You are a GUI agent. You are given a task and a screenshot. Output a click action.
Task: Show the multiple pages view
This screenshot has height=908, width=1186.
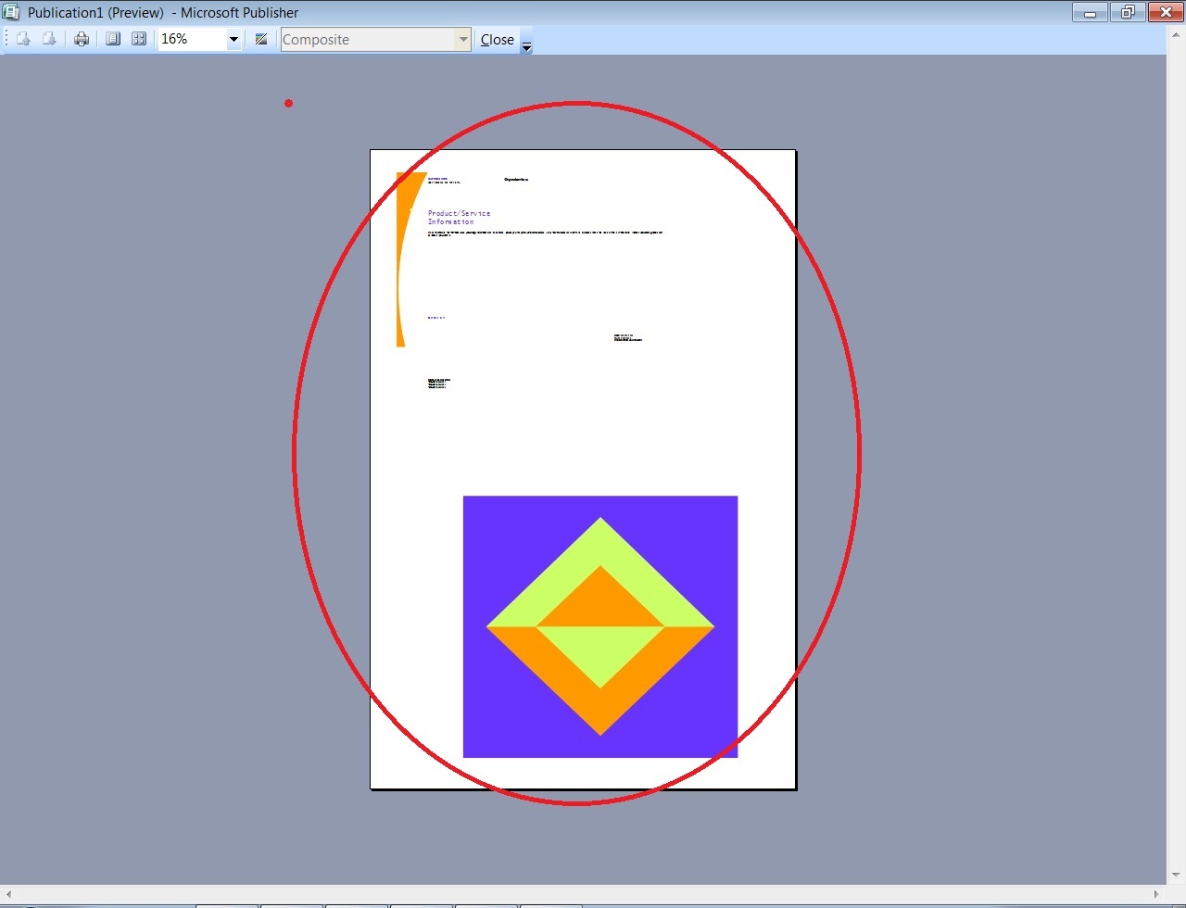138,39
